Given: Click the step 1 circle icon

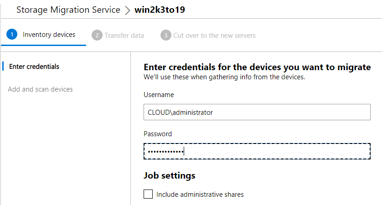Looking at the screenshot, I should 12,35.
